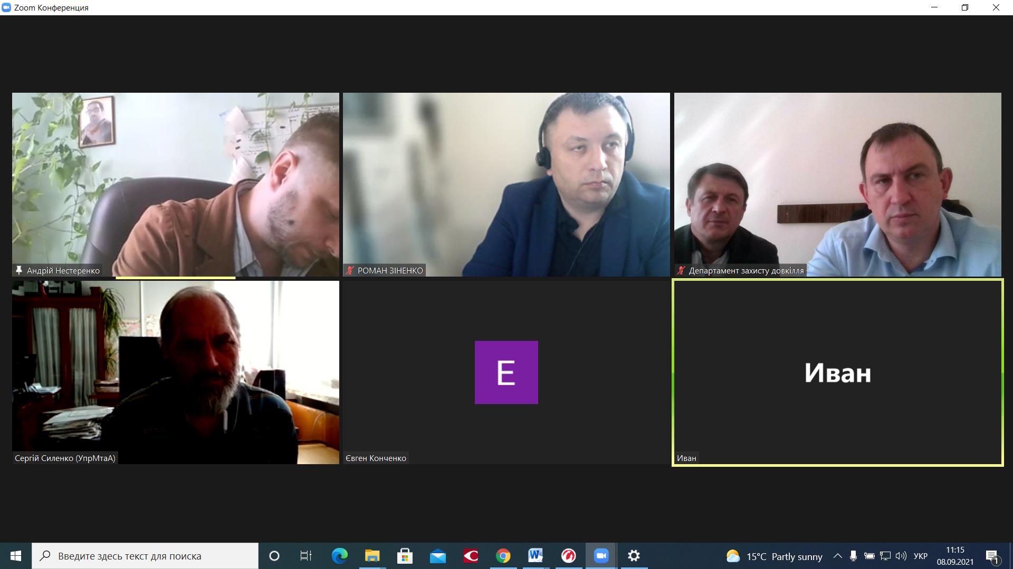Viewport: 1013px width, 569px height.
Task: Switch the УКР input language indicator
Action: pyautogui.click(x=921, y=556)
